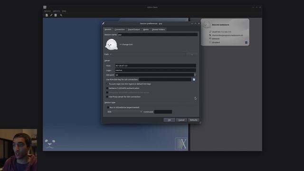Screen dimensions: 304x171
Task: Switch to the Input/Output tab
Action: pos(134,29)
